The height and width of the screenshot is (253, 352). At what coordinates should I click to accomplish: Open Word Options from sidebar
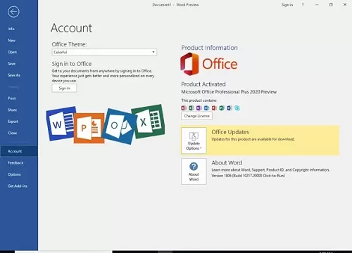click(14, 174)
